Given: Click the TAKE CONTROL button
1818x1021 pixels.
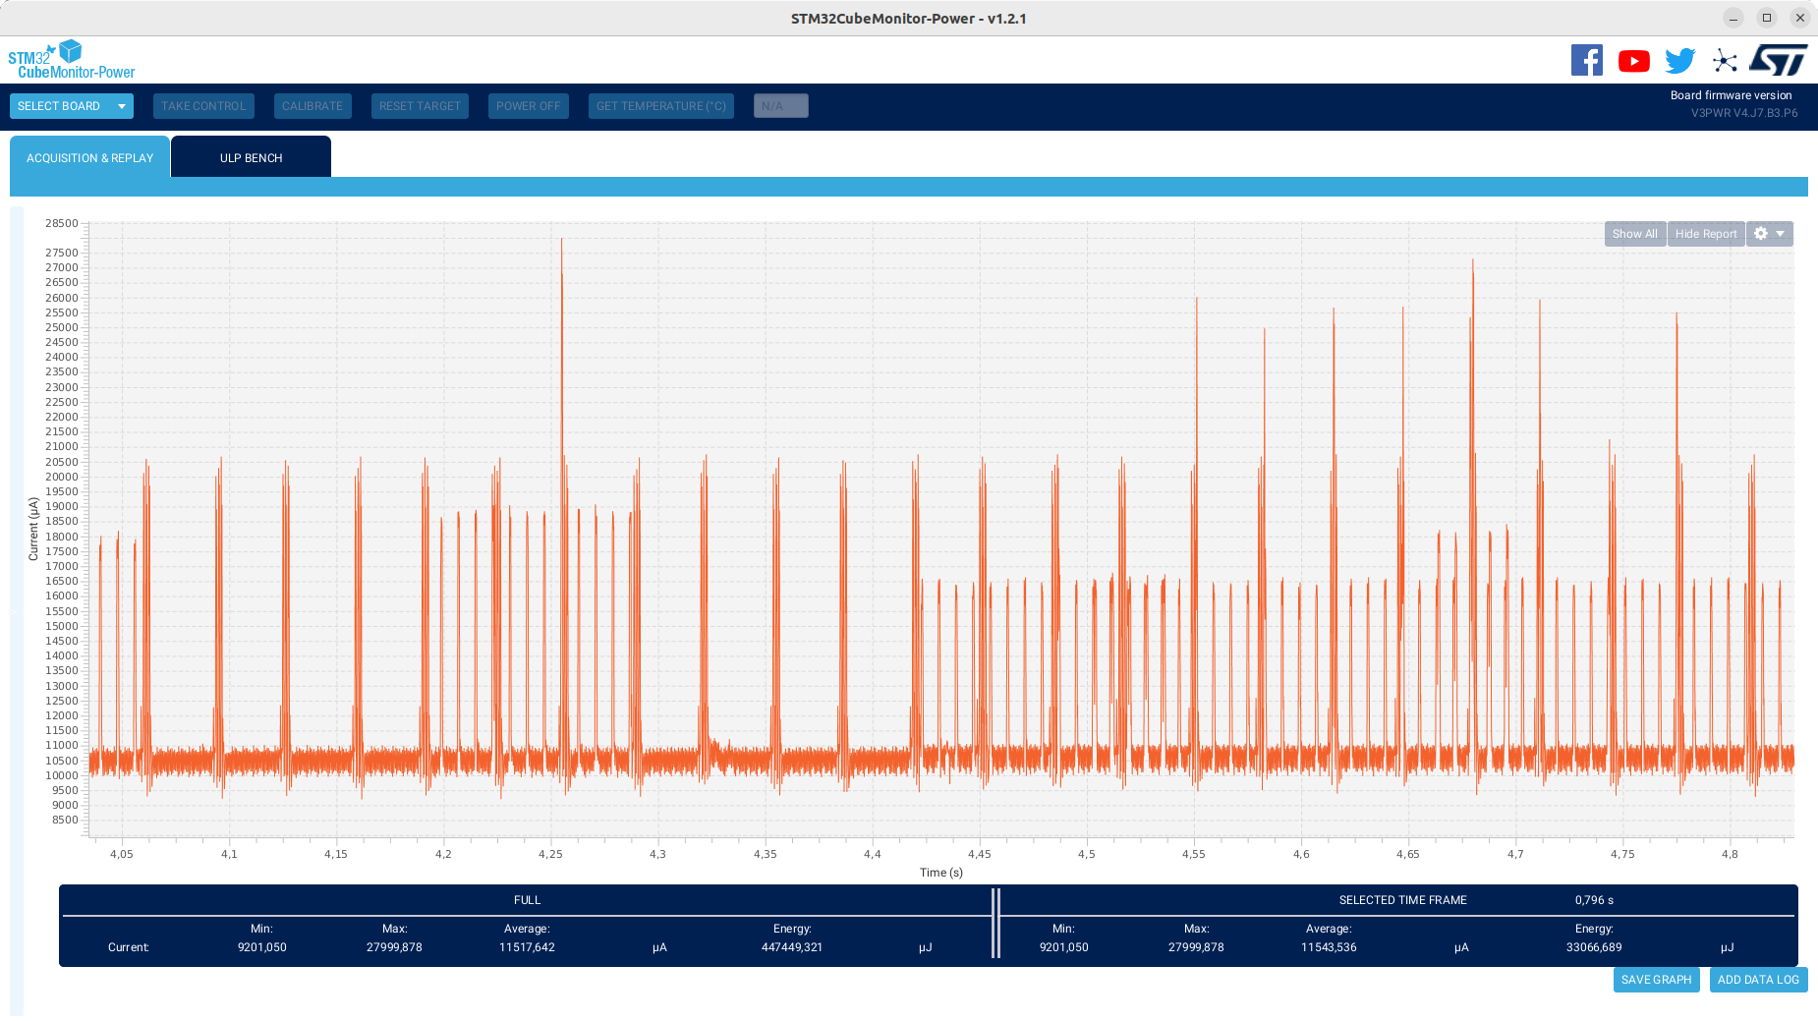Looking at the screenshot, I should 203,106.
